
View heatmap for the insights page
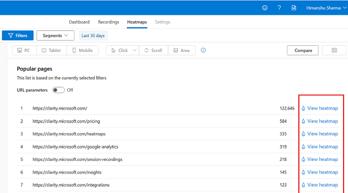(320, 172)
